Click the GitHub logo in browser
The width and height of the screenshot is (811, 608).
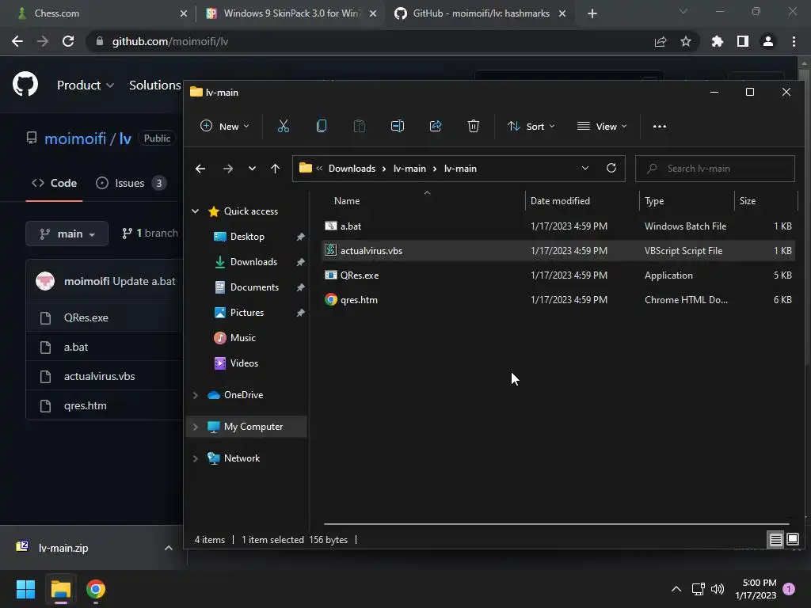tap(25, 84)
